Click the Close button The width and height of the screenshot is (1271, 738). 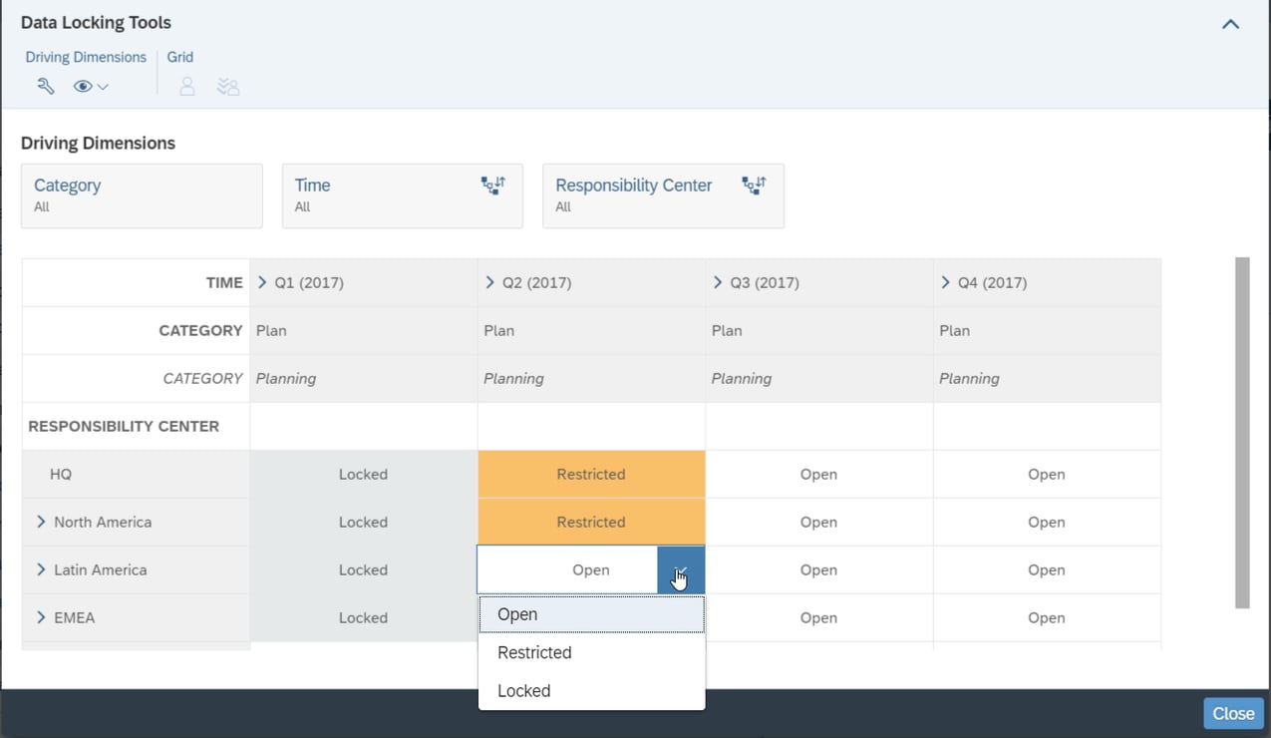(x=1232, y=713)
